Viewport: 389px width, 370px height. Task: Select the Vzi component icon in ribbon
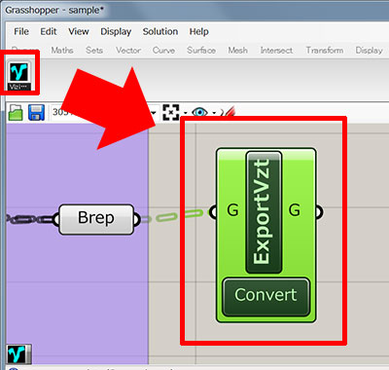point(19,74)
